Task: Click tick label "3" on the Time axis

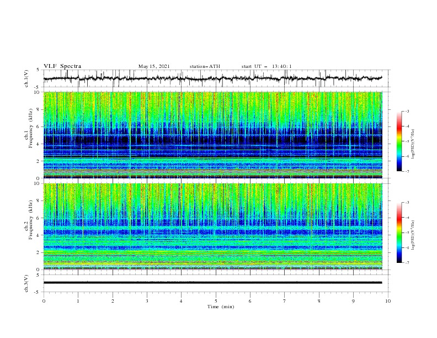Action: pyautogui.click(x=147, y=301)
